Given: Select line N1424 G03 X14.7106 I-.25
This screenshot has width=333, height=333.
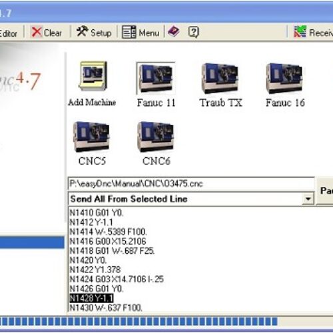Looking at the screenshot, I should pos(117,279).
